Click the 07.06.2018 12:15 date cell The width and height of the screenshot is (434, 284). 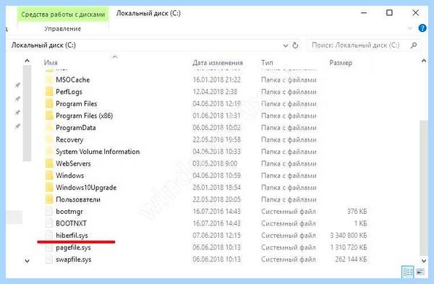[x=217, y=236]
